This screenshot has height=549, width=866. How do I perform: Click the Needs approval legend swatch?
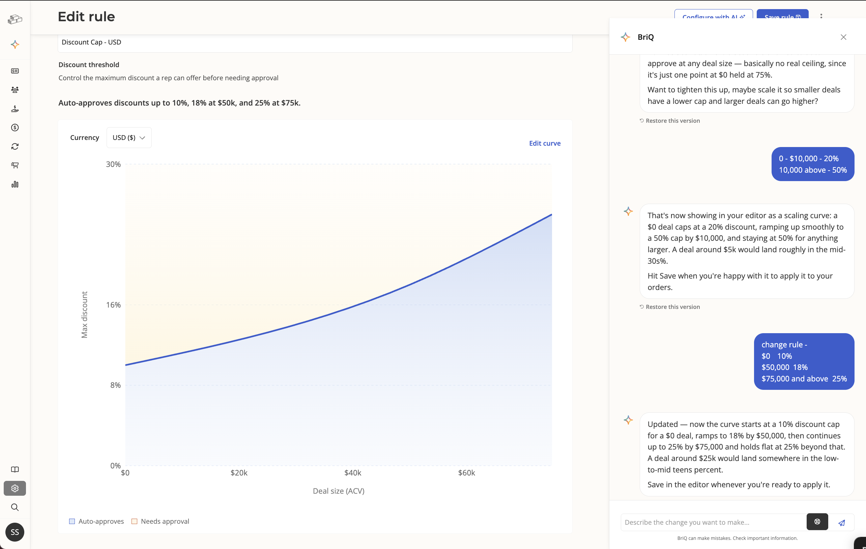click(135, 521)
